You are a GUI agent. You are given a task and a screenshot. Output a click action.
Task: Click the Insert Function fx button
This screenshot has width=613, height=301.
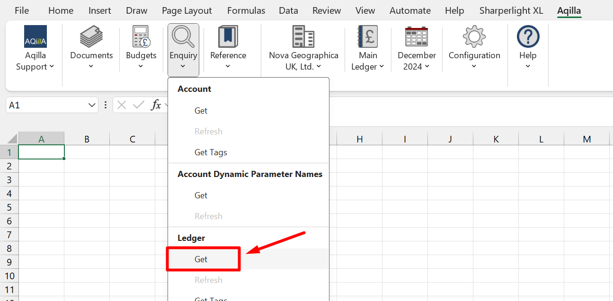pyautogui.click(x=156, y=105)
